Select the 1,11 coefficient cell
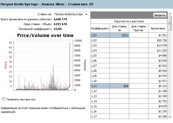This screenshot has width=173, height=123. 100,86
